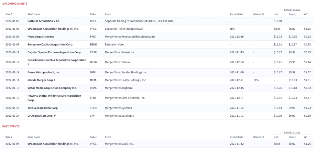
Task: Click VPC Impact Acquisition in Past Events
Action: pos(53,144)
